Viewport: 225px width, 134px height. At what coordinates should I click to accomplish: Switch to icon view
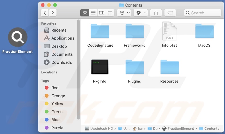(x=85, y=13)
